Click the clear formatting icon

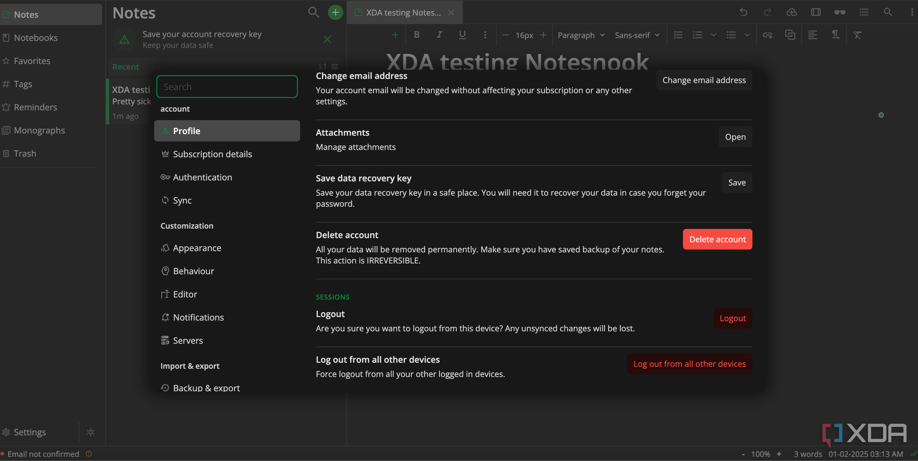coord(858,35)
